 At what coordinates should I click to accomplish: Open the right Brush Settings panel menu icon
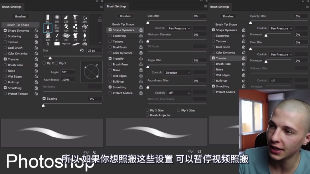(x=307, y=7)
